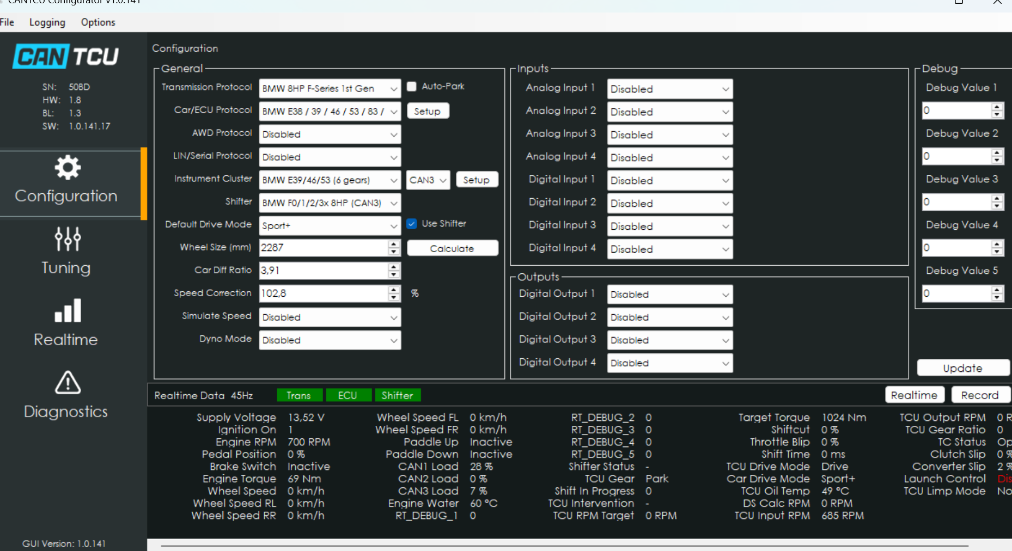Uncheck the Use Shifter checkbox
Image resolution: width=1012 pixels, height=551 pixels.
412,224
